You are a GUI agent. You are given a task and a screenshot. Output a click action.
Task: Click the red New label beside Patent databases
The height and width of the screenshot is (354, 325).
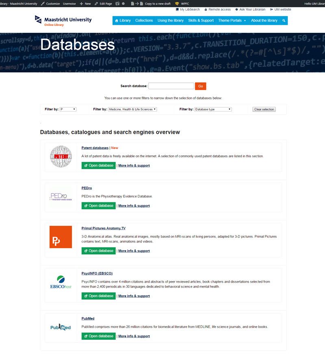(115, 148)
